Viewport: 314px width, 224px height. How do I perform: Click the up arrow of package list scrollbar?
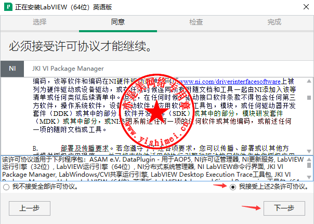[309, 160]
